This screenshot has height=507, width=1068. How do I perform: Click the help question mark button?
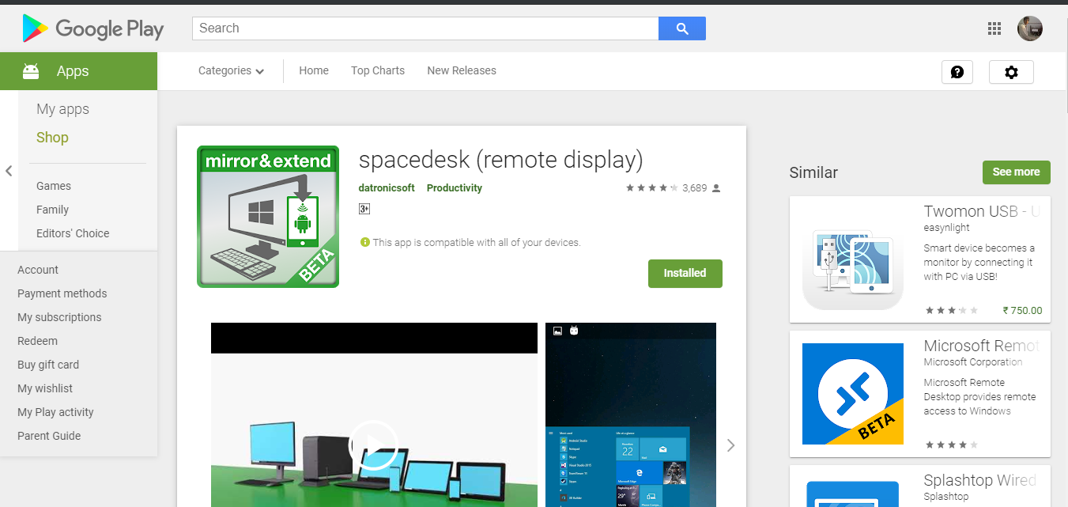pos(957,72)
